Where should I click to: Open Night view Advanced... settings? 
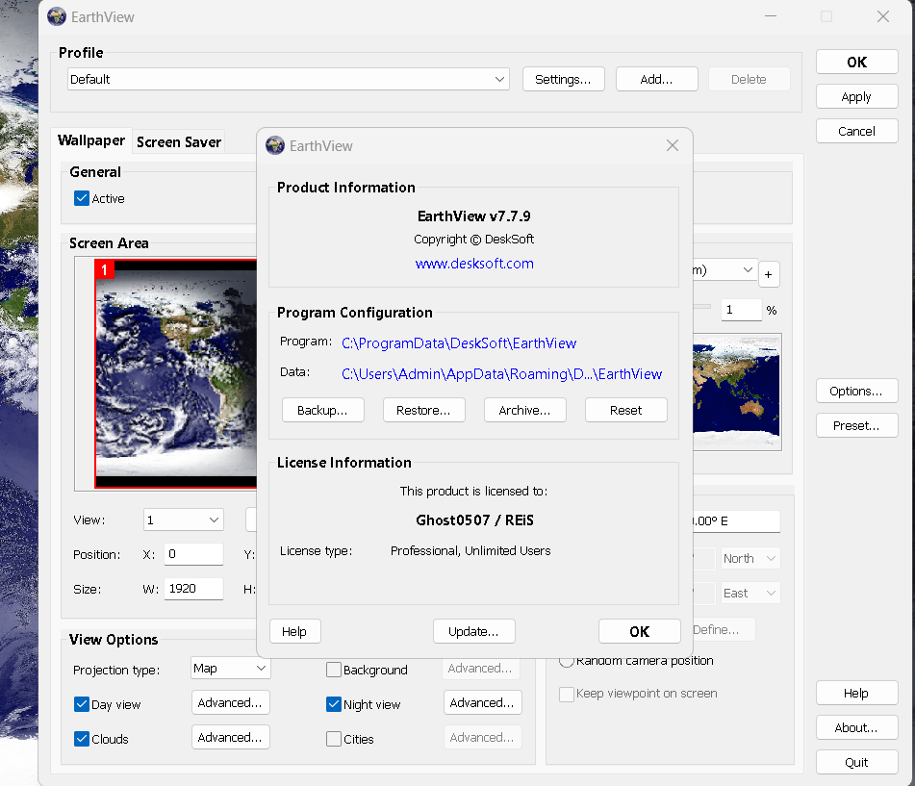(483, 702)
